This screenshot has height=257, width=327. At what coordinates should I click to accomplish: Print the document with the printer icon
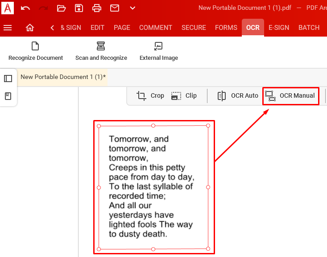(97, 8)
